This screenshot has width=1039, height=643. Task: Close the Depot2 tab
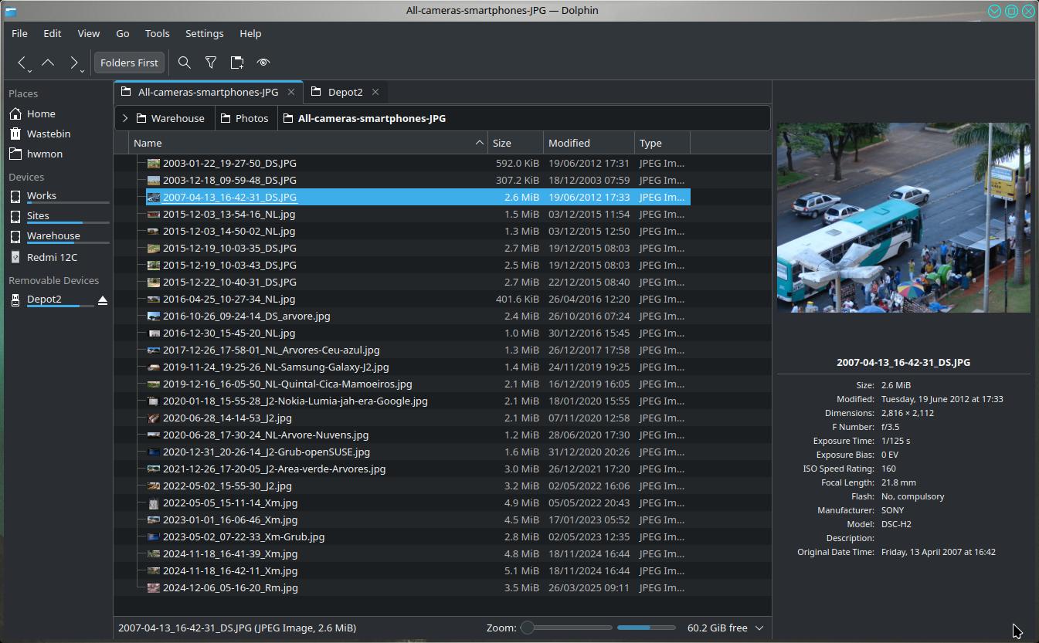[375, 92]
